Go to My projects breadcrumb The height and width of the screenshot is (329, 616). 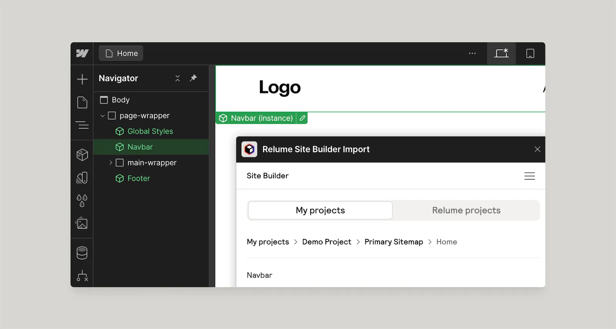pos(268,242)
